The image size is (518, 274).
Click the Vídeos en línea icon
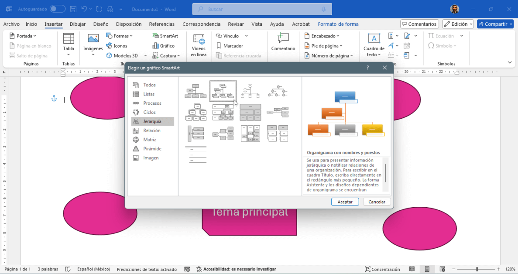(x=199, y=40)
